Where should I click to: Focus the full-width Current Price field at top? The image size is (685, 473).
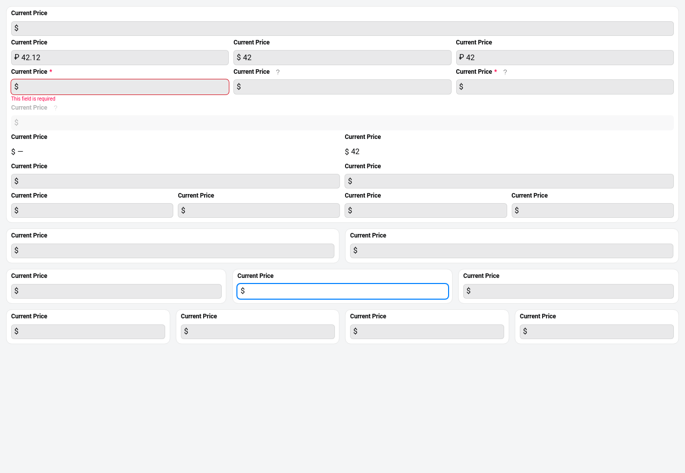click(x=342, y=28)
